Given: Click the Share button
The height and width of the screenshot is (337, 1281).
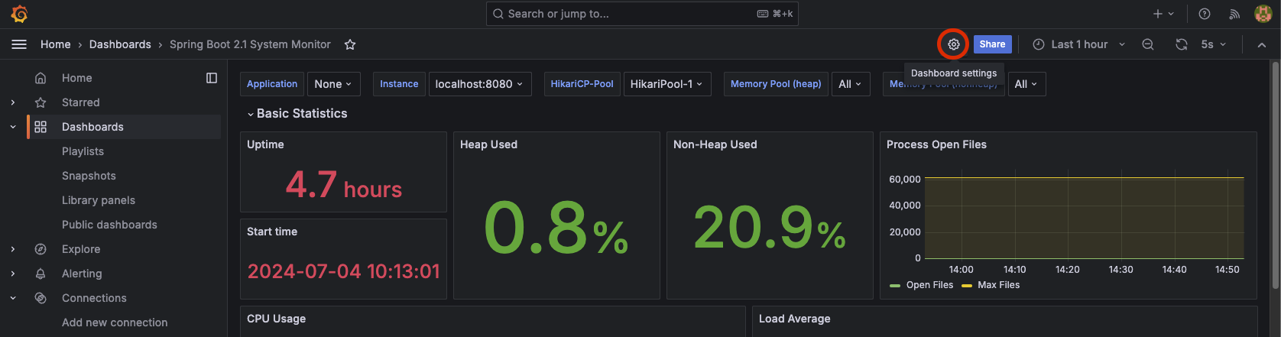Looking at the screenshot, I should pos(993,44).
